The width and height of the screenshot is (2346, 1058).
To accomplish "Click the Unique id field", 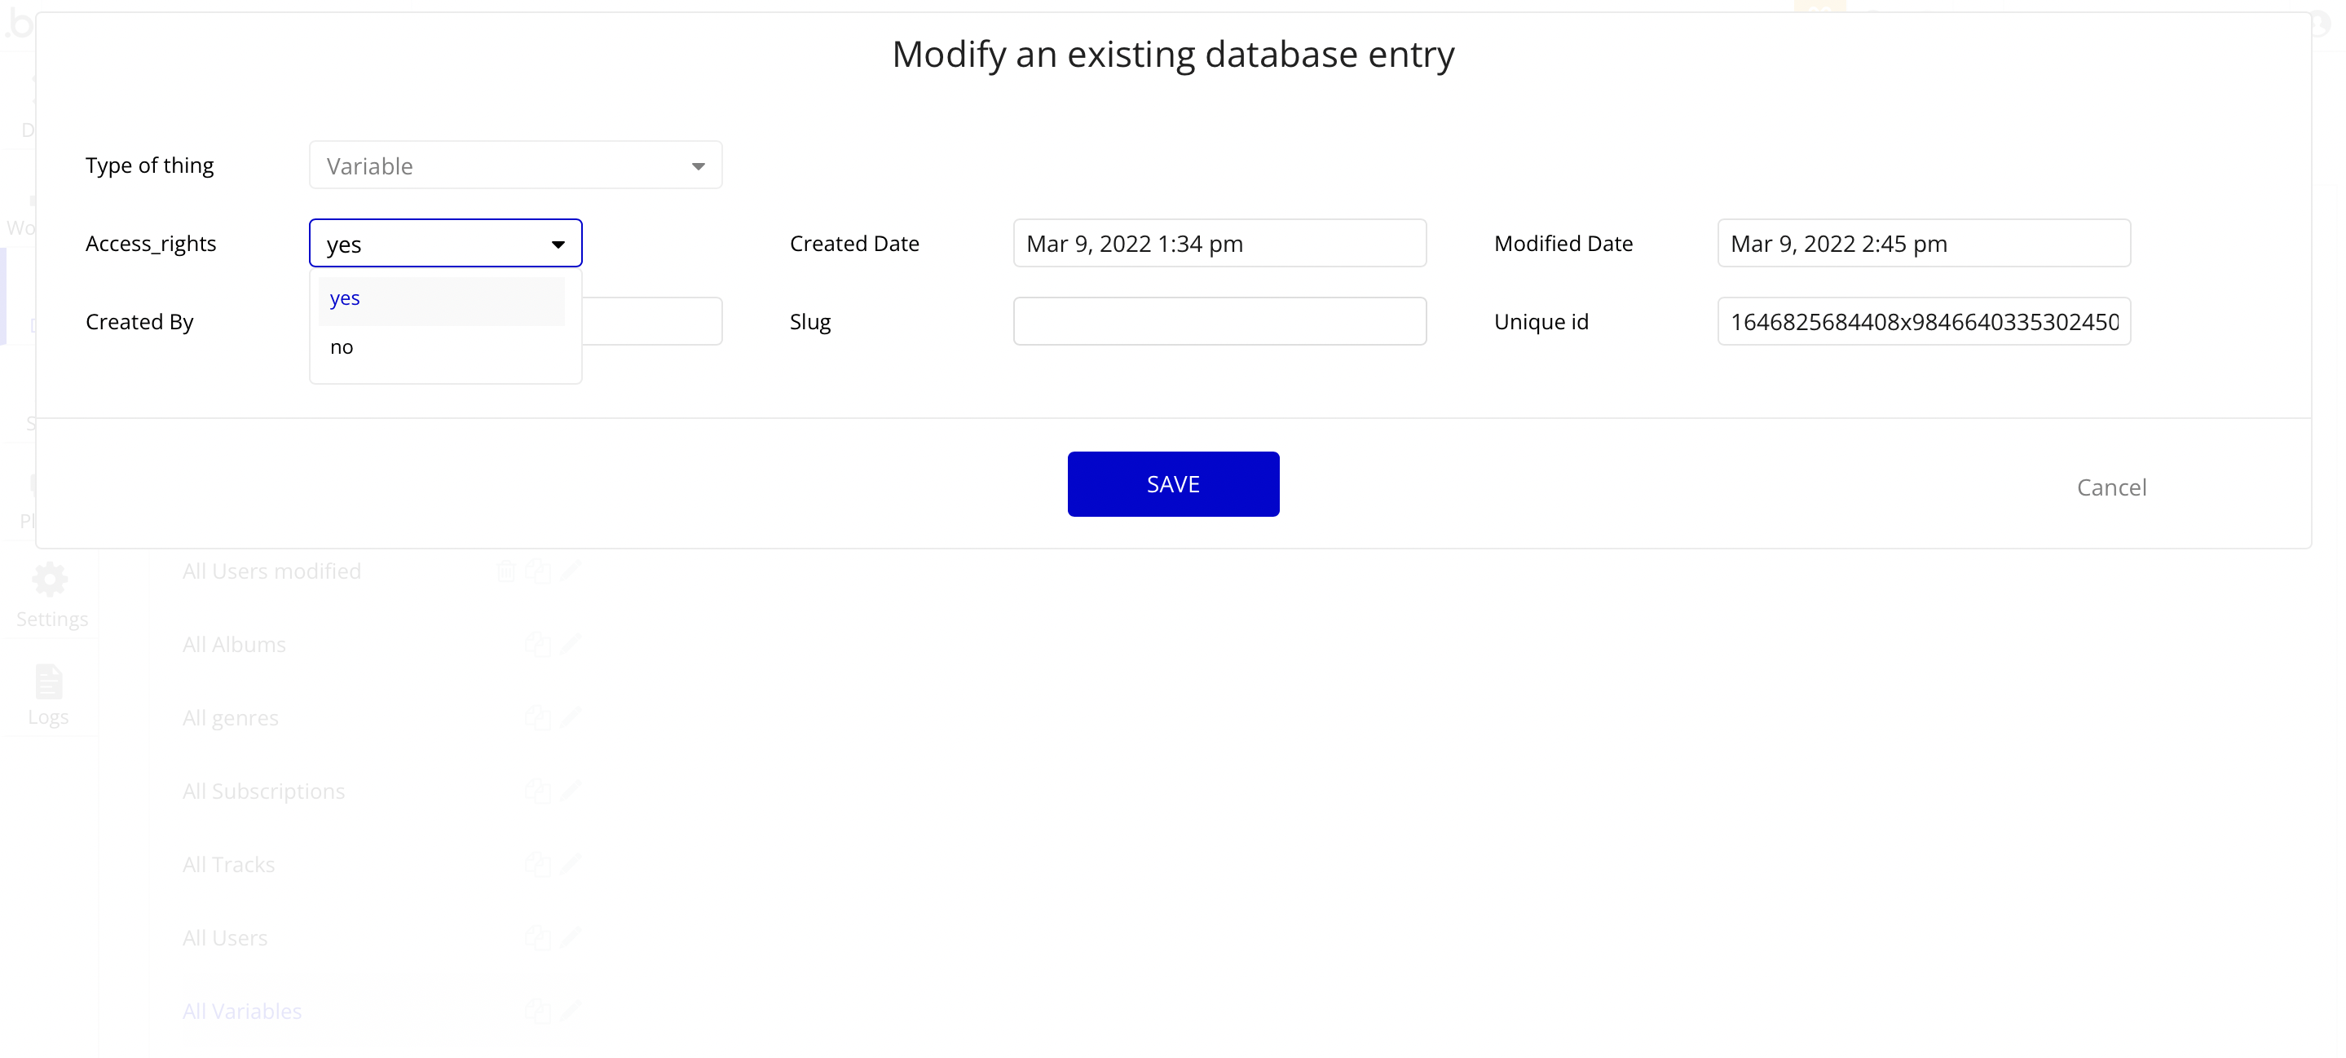I will click(1922, 321).
